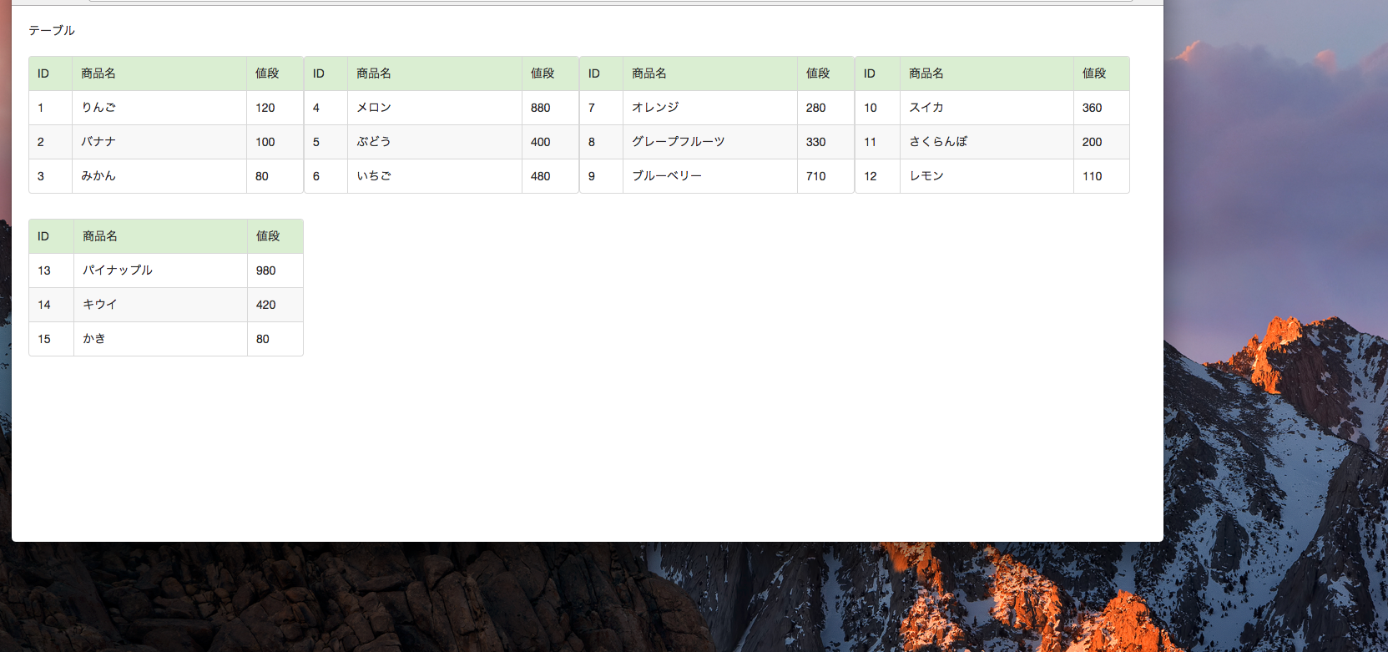The width and height of the screenshot is (1388, 652).
Task: Click the price 110 for レモン
Action: [1102, 176]
